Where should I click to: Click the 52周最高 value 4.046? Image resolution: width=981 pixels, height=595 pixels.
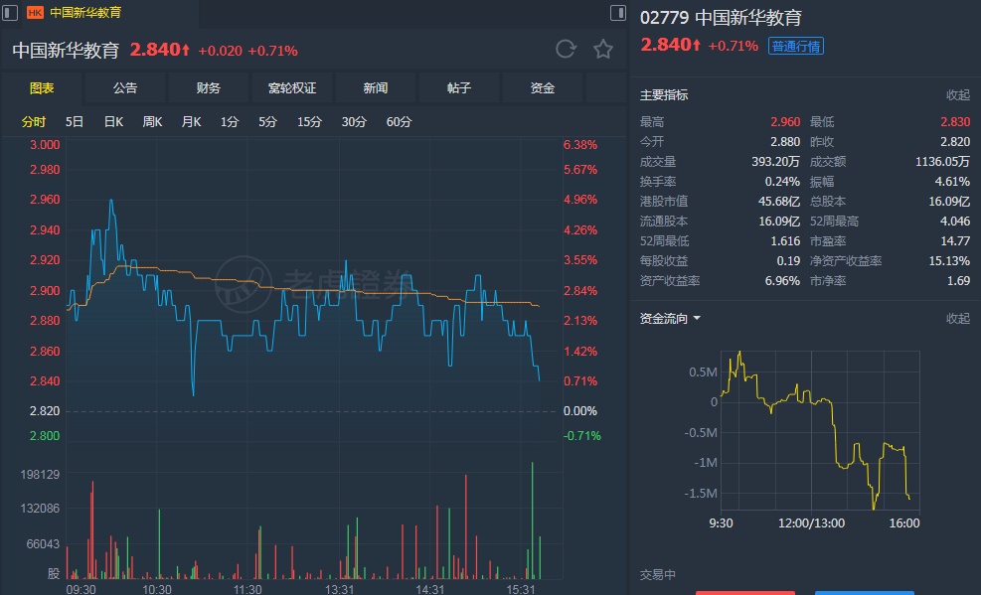pos(955,222)
